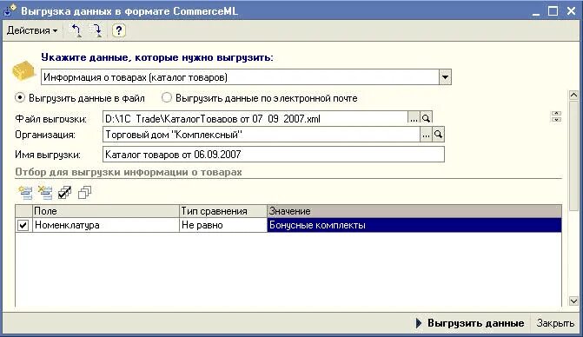Delete the filter row icon
The height and width of the screenshot is (337, 583).
pos(45,193)
